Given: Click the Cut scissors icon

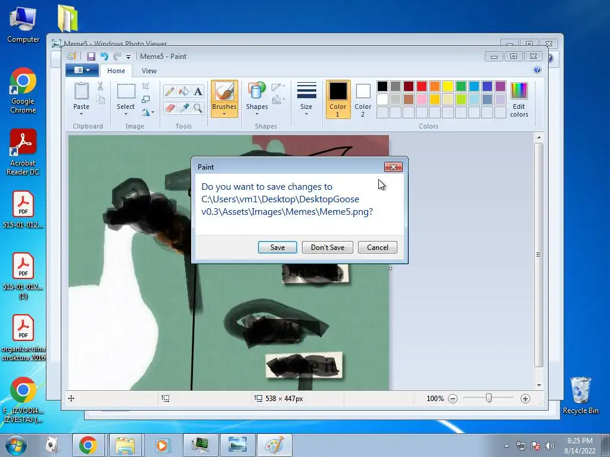Looking at the screenshot, I should (x=100, y=86).
